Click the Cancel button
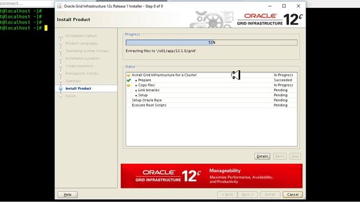This screenshot has height=202, width=360. click(x=292, y=195)
